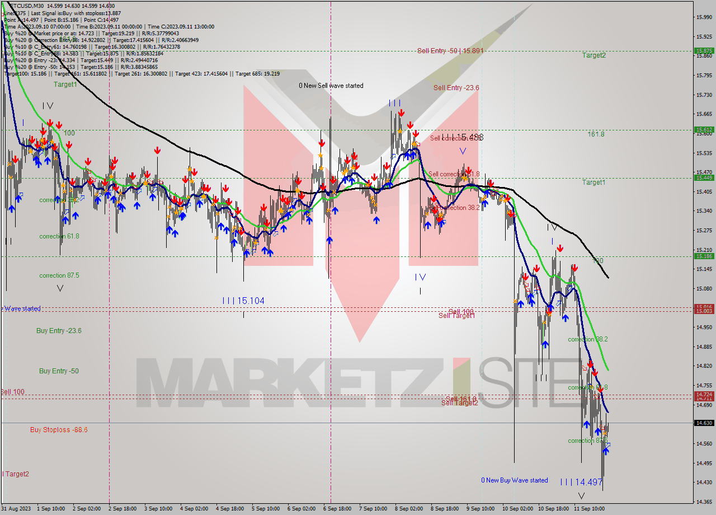
Task: Click the green 15.612 price tag
Action: click(x=704, y=129)
